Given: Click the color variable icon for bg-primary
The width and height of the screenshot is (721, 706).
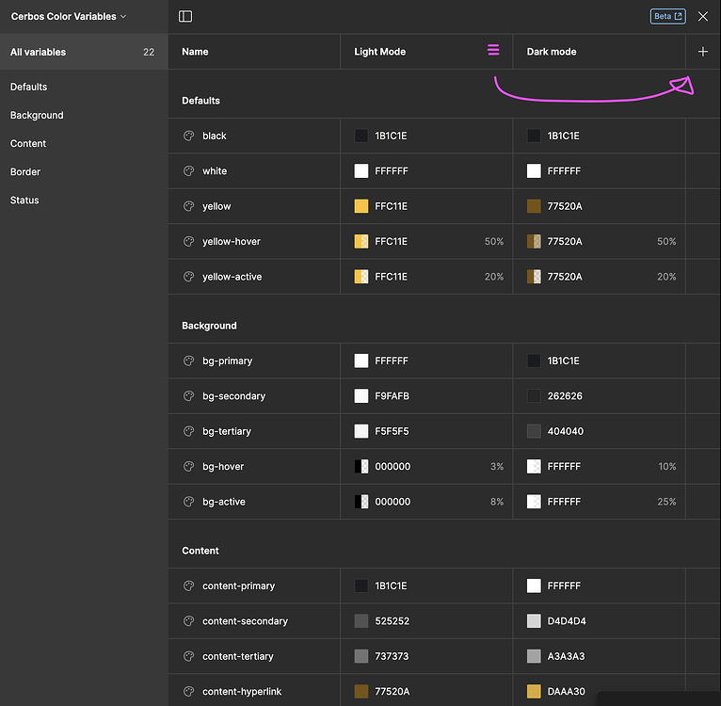Looking at the screenshot, I should (x=188, y=361).
